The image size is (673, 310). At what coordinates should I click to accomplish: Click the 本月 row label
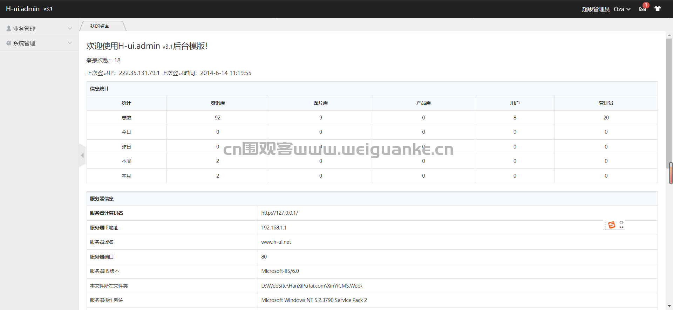126,176
